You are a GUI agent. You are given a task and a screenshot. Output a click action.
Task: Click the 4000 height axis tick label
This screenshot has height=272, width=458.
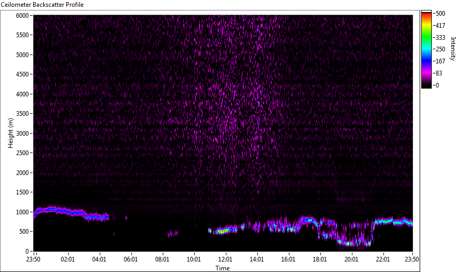22,94
